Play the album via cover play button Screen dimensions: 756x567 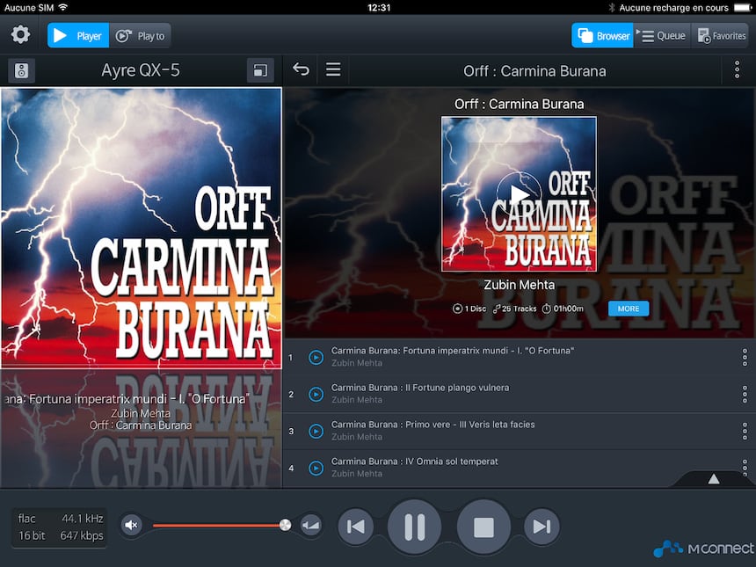pos(519,193)
